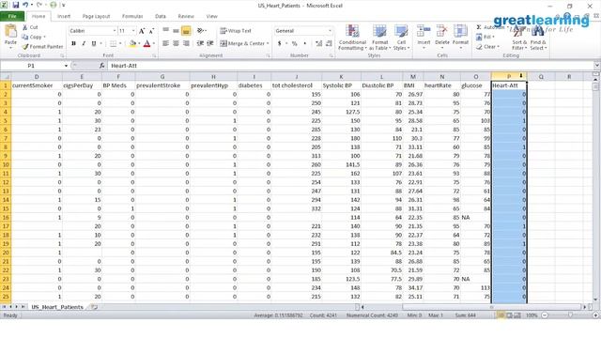Toggle bottom vertical alignment button
601x338 pixels.
(186, 31)
